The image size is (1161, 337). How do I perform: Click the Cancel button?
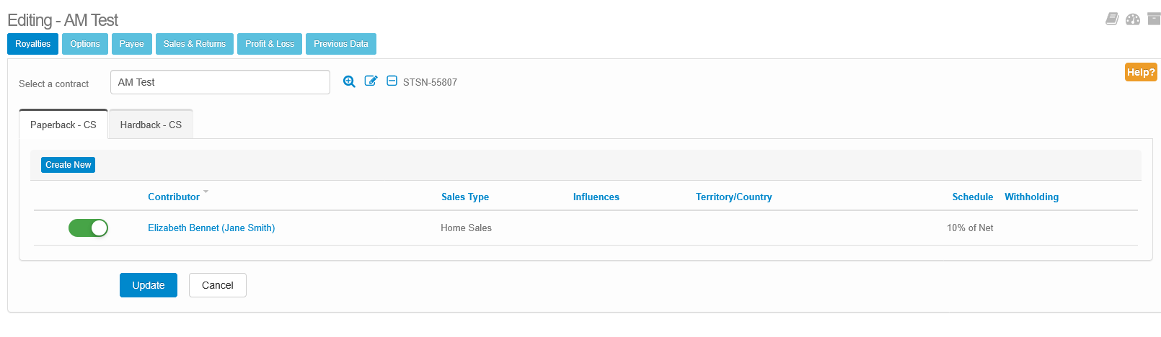(x=218, y=285)
